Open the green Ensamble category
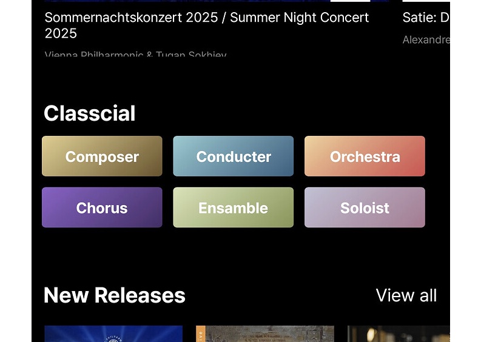Screen dimensions: 498x342 233,207
